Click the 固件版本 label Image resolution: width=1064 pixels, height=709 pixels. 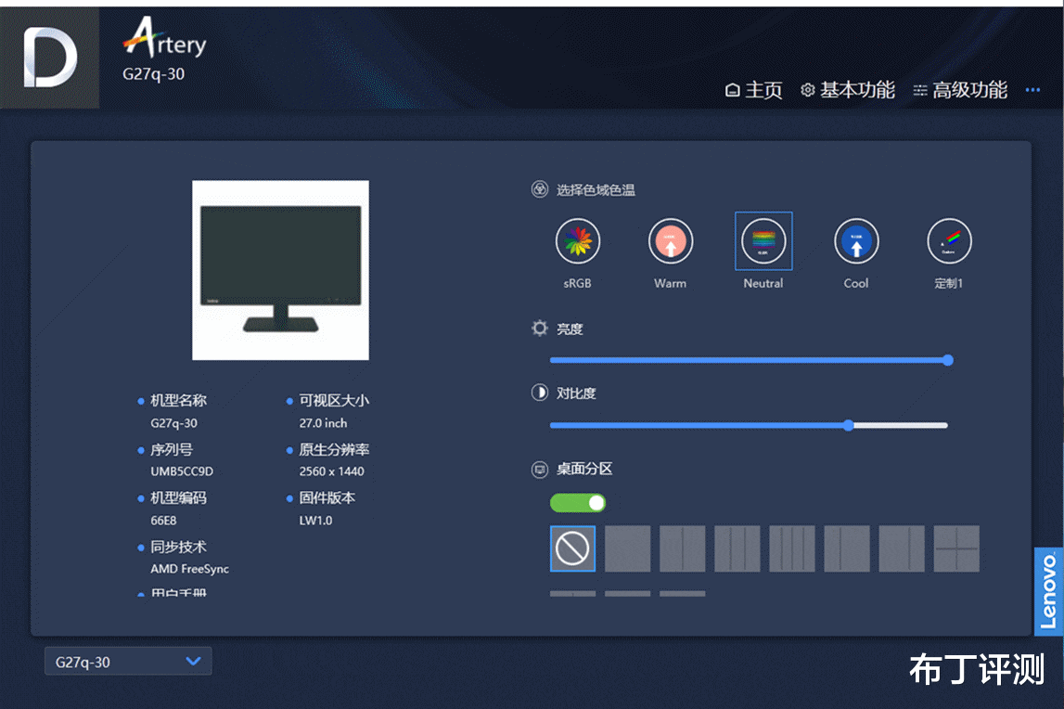coord(327,497)
